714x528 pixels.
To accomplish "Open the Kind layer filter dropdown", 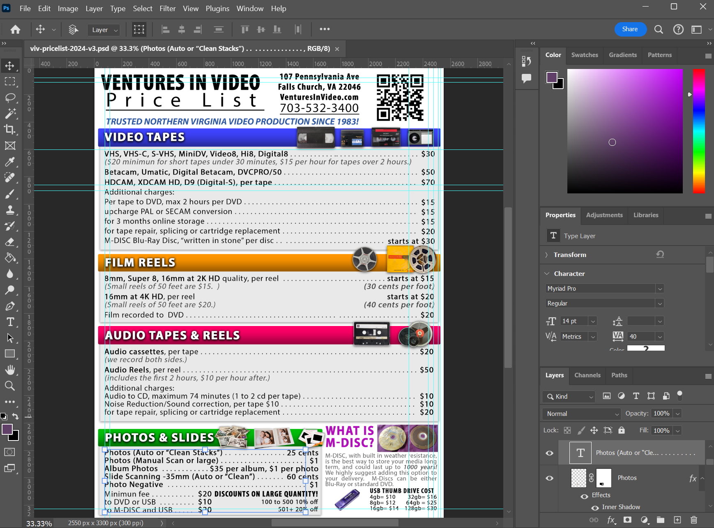I will tap(569, 397).
